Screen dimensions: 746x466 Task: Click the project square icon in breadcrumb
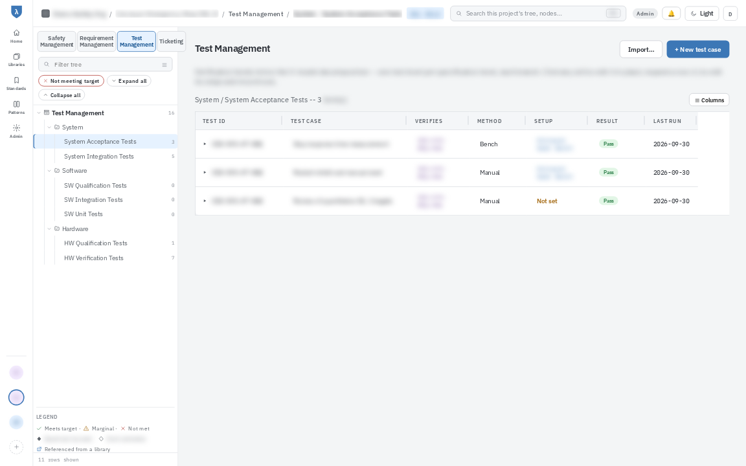pyautogui.click(x=46, y=14)
